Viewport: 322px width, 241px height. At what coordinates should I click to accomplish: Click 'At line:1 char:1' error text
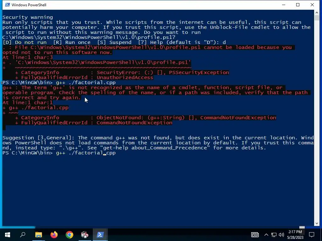pyautogui.click(x=28, y=103)
